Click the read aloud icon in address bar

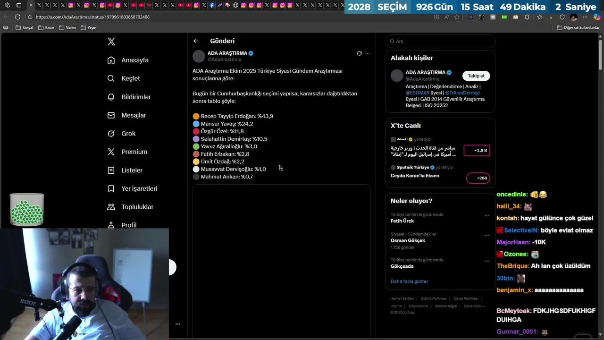[x=446, y=17]
